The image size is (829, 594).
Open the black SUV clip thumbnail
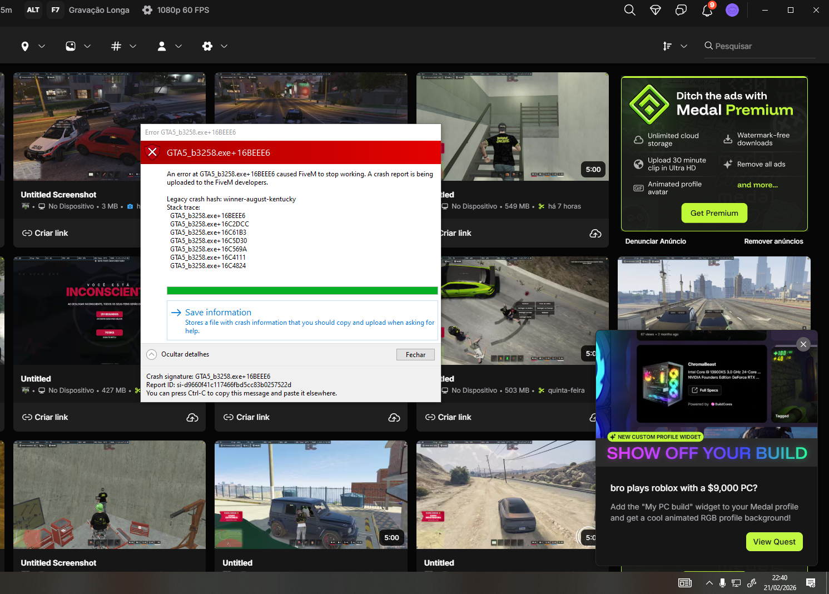[311, 495]
